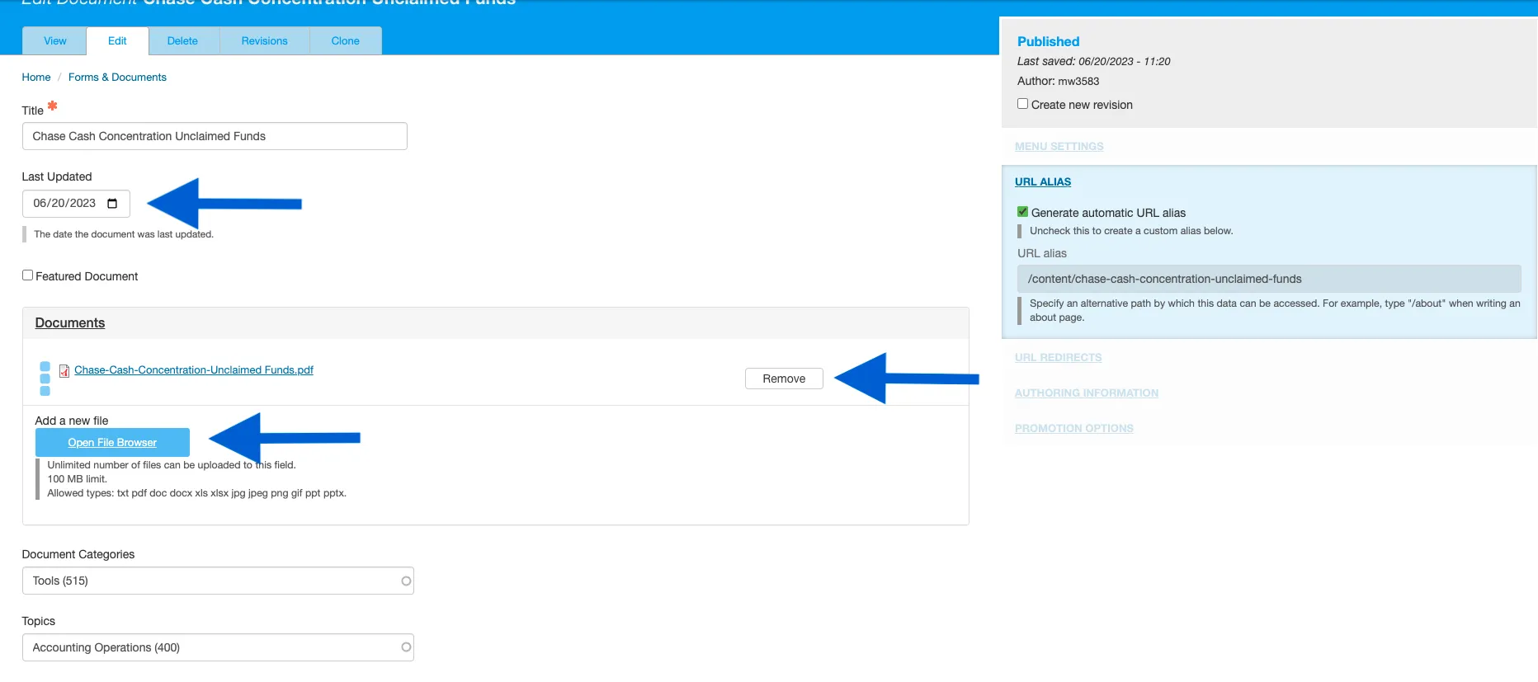Image resolution: width=1538 pixels, height=682 pixels.
Task: Open the Last Updated calendar picker icon
Action: (112, 204)
